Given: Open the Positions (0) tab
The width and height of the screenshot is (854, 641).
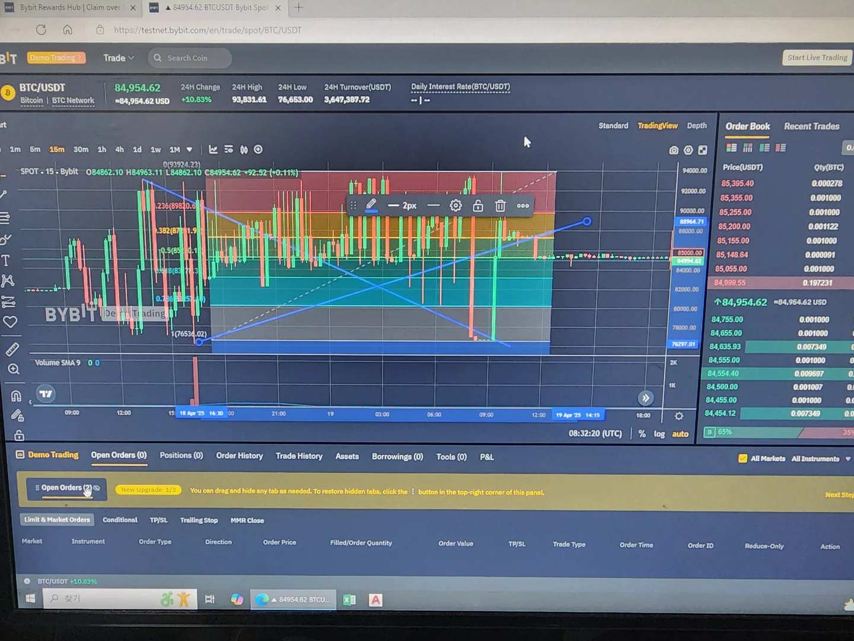Looking at the screenshot, I should 181,455.
